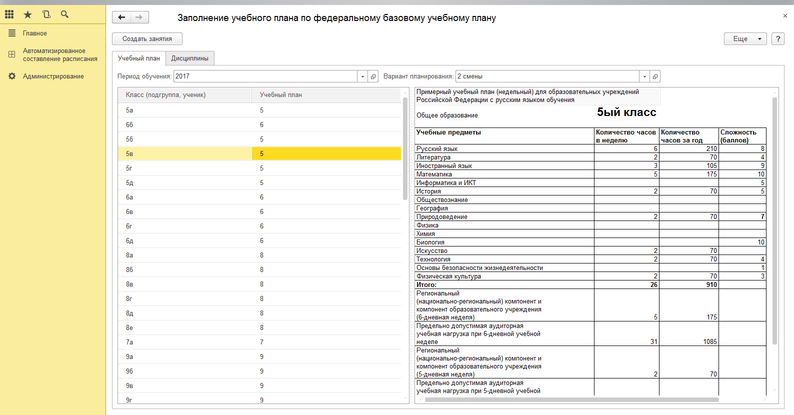Switch to the Дисциплины tab
The image size is (794, 415).
(x=189, y=58)
